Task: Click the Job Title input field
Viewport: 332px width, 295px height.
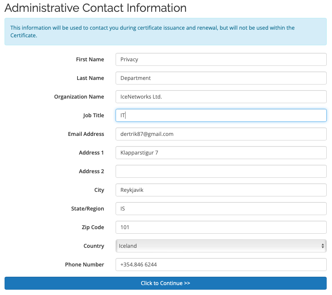Action: (221, 115)
